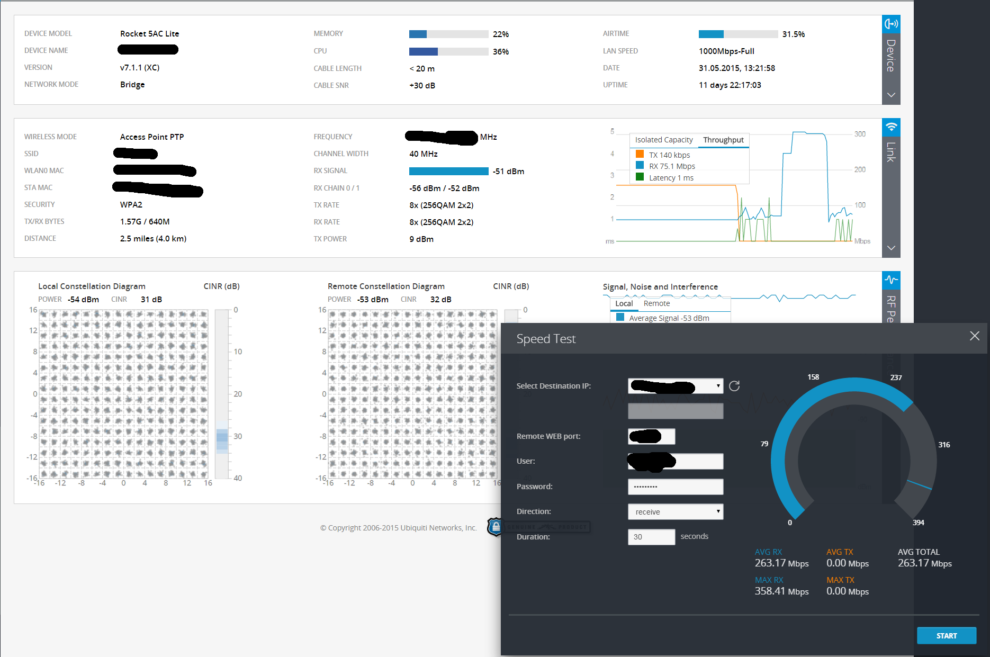This screenshot has width=990, height=657.
Task: Click the date '31.05.2015, 13:21:58'
Action: 736,68
